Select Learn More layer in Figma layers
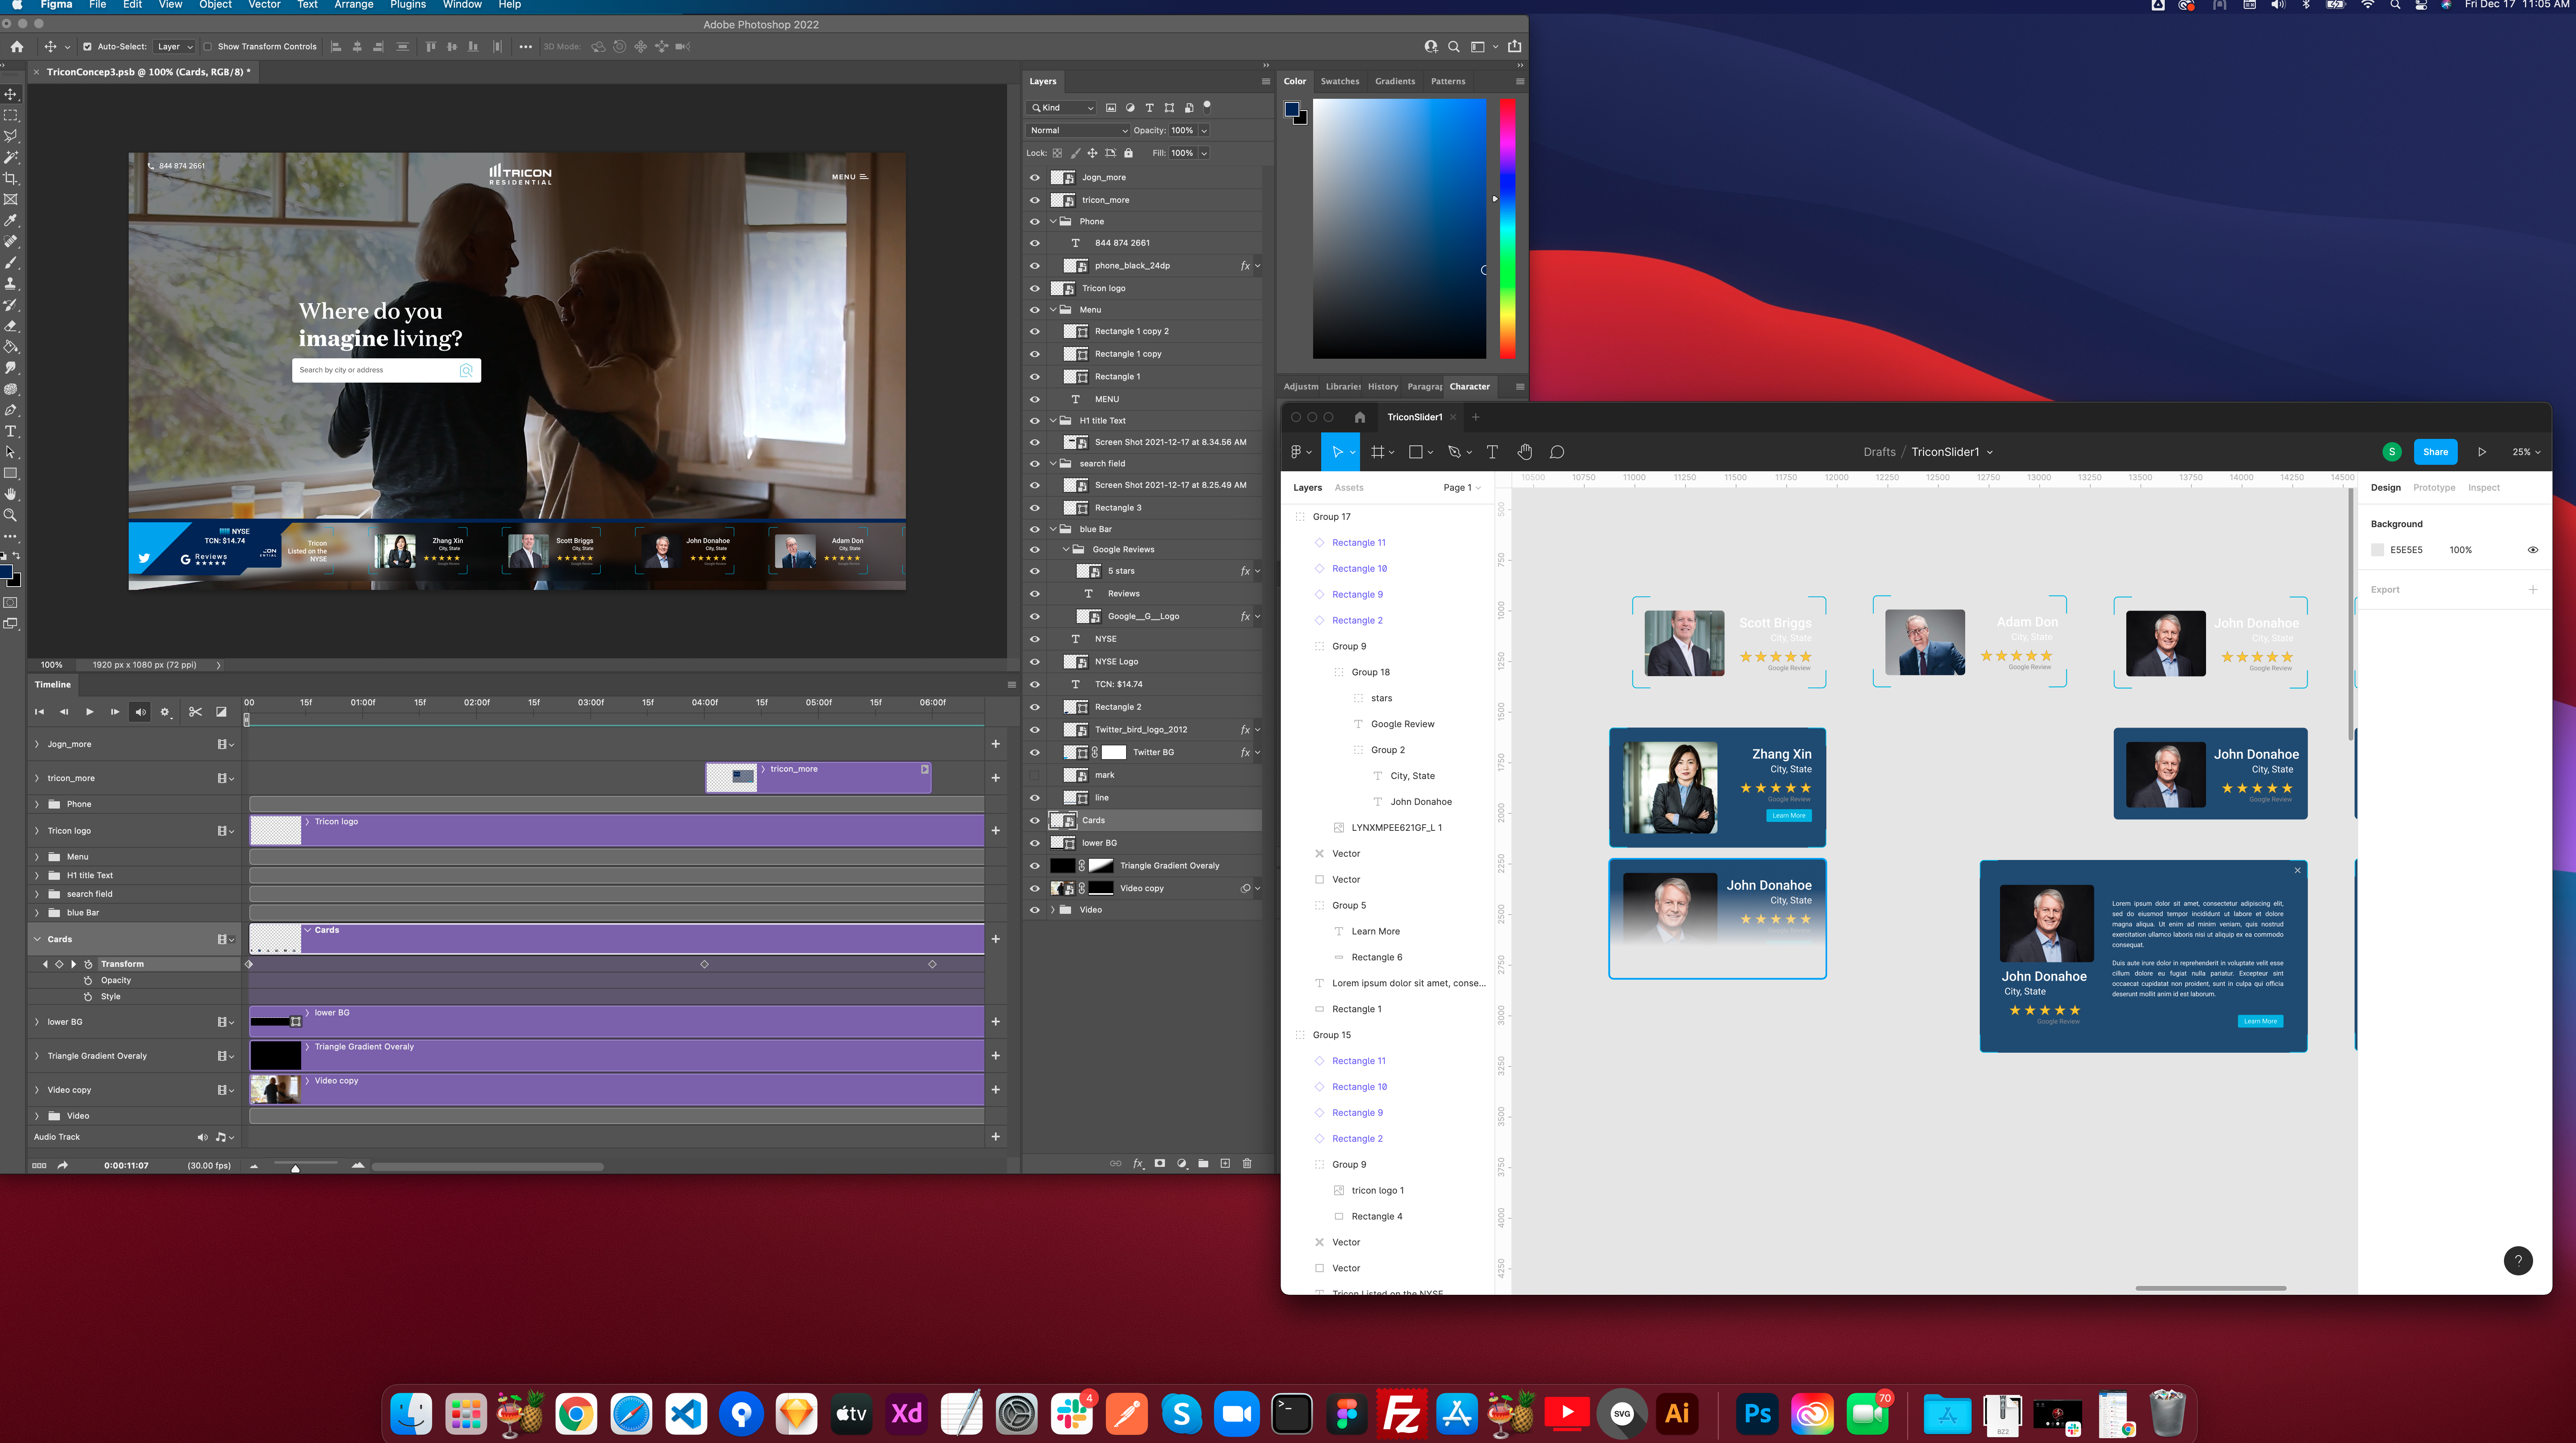Screen dimensions: 2576x1443 pyautogui.click(x=1375, y=931)
